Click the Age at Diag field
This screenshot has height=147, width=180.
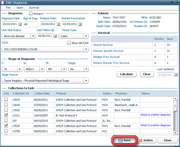[x=31, y=24]
